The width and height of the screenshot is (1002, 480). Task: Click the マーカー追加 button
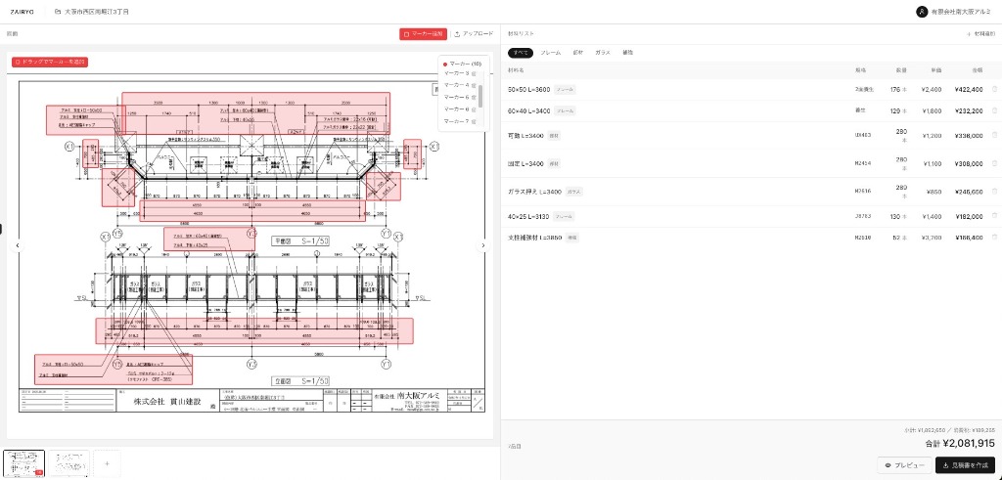pos(423,33)
